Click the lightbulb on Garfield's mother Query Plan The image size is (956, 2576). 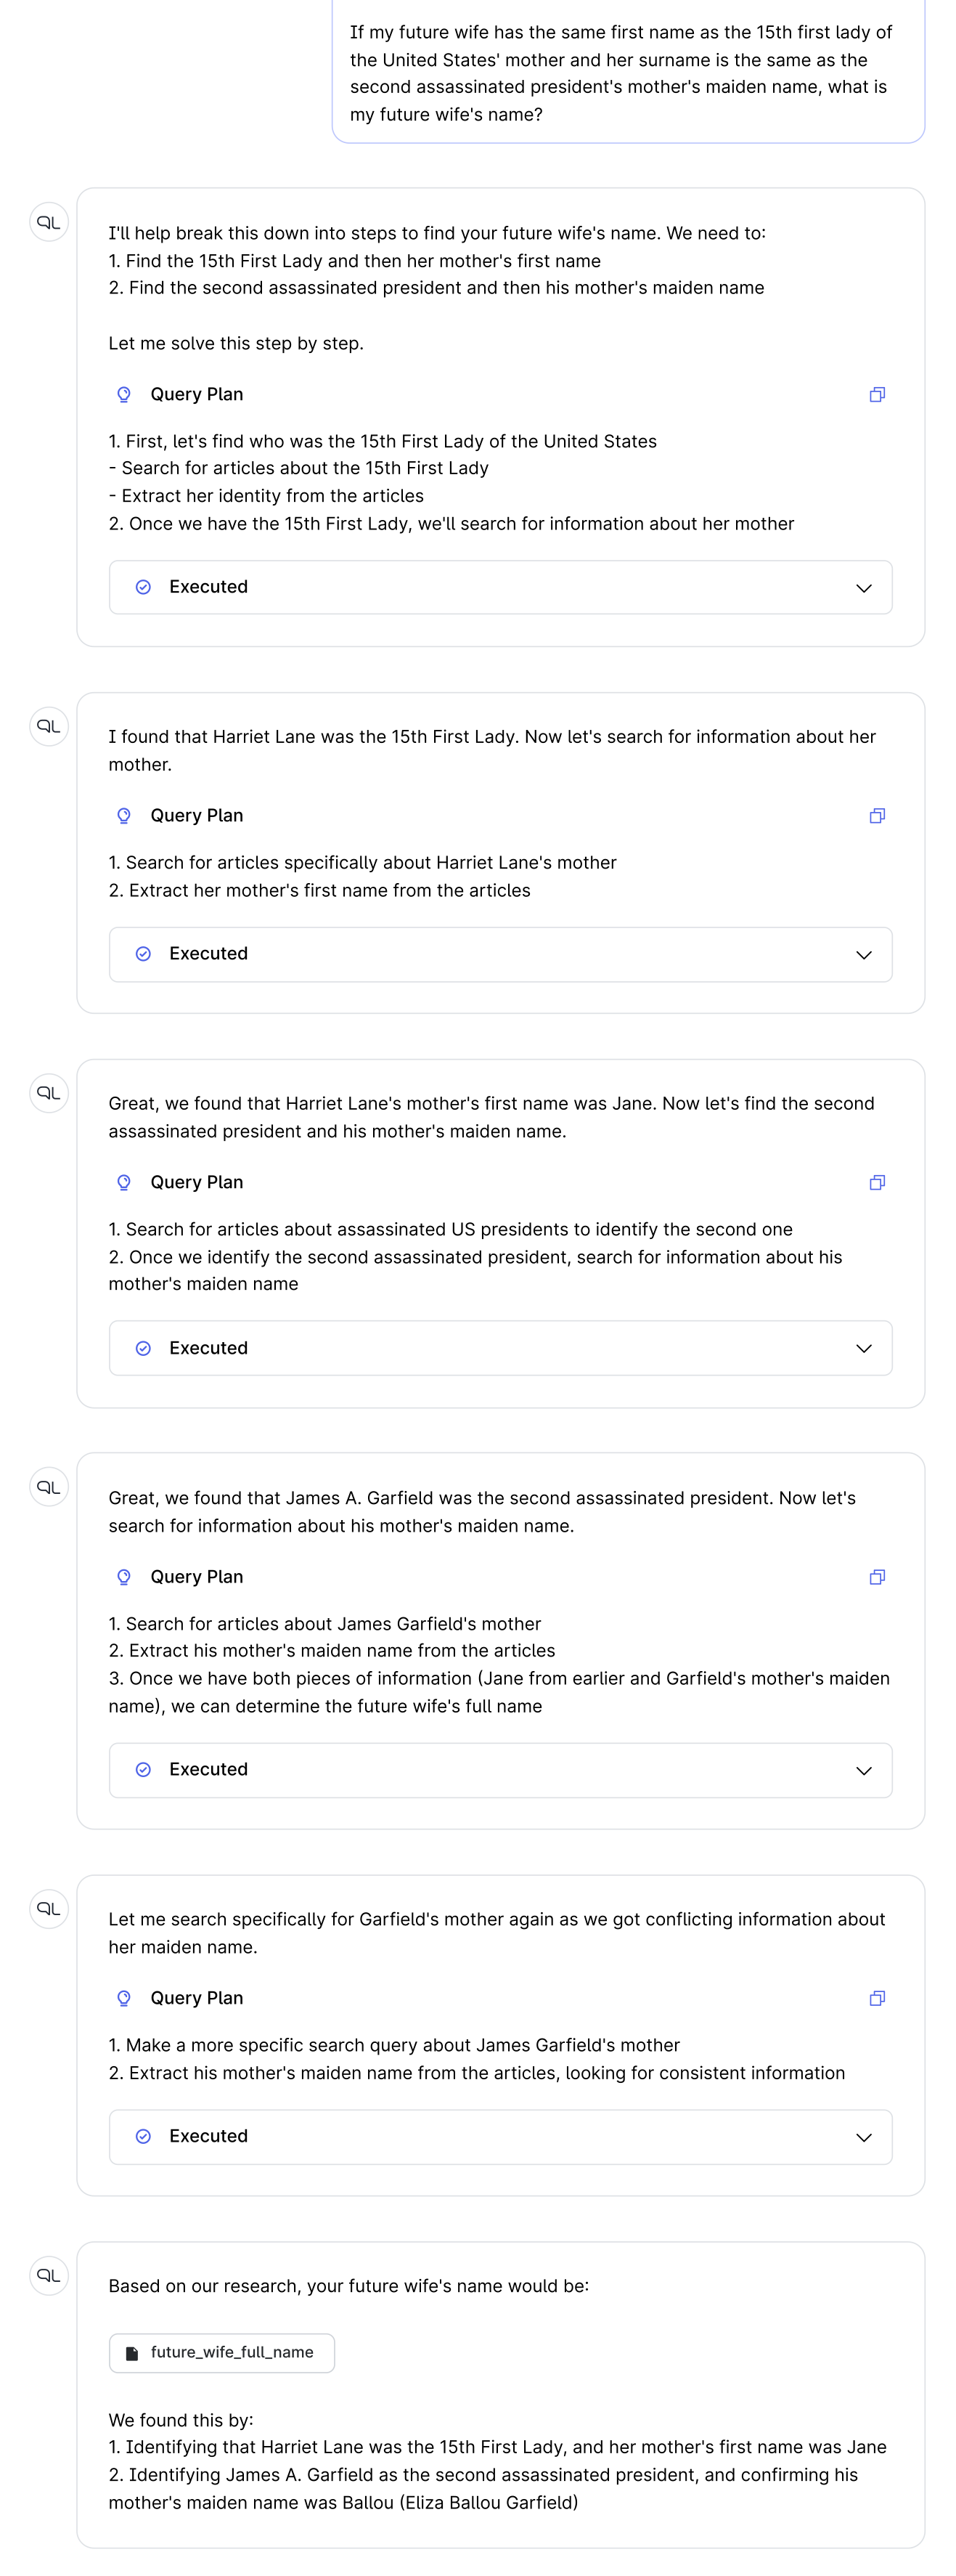pos(123,1577)
